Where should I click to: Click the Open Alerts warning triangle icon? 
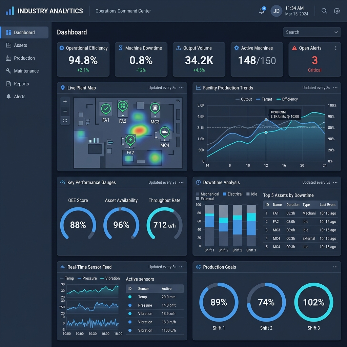click(x=294, y=48)
